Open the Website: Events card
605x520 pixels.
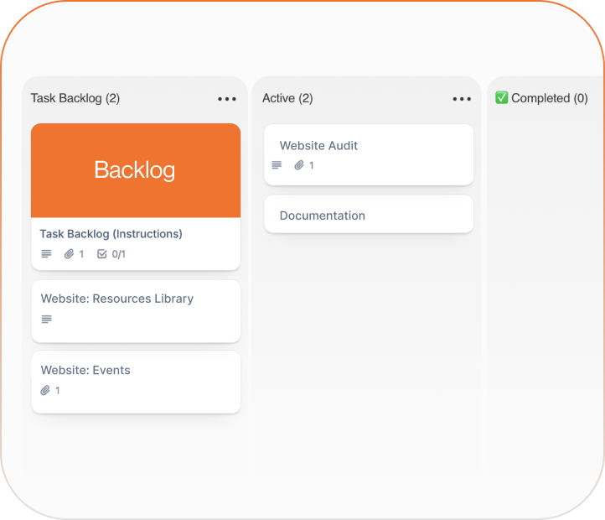[x=85, y=370]
